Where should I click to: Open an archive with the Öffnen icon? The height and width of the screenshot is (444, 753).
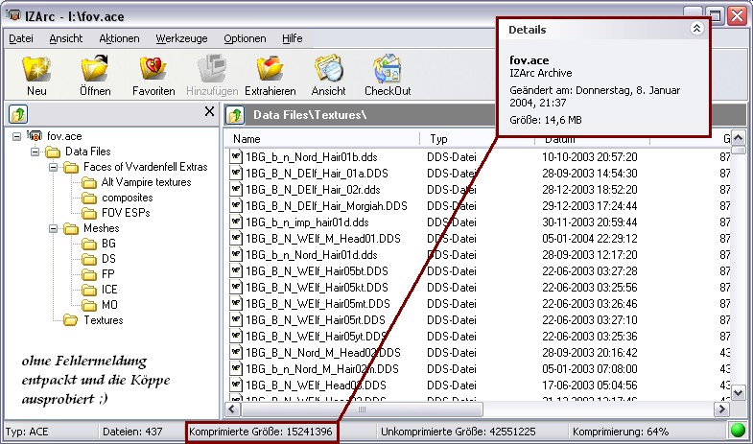click(95, 75)
